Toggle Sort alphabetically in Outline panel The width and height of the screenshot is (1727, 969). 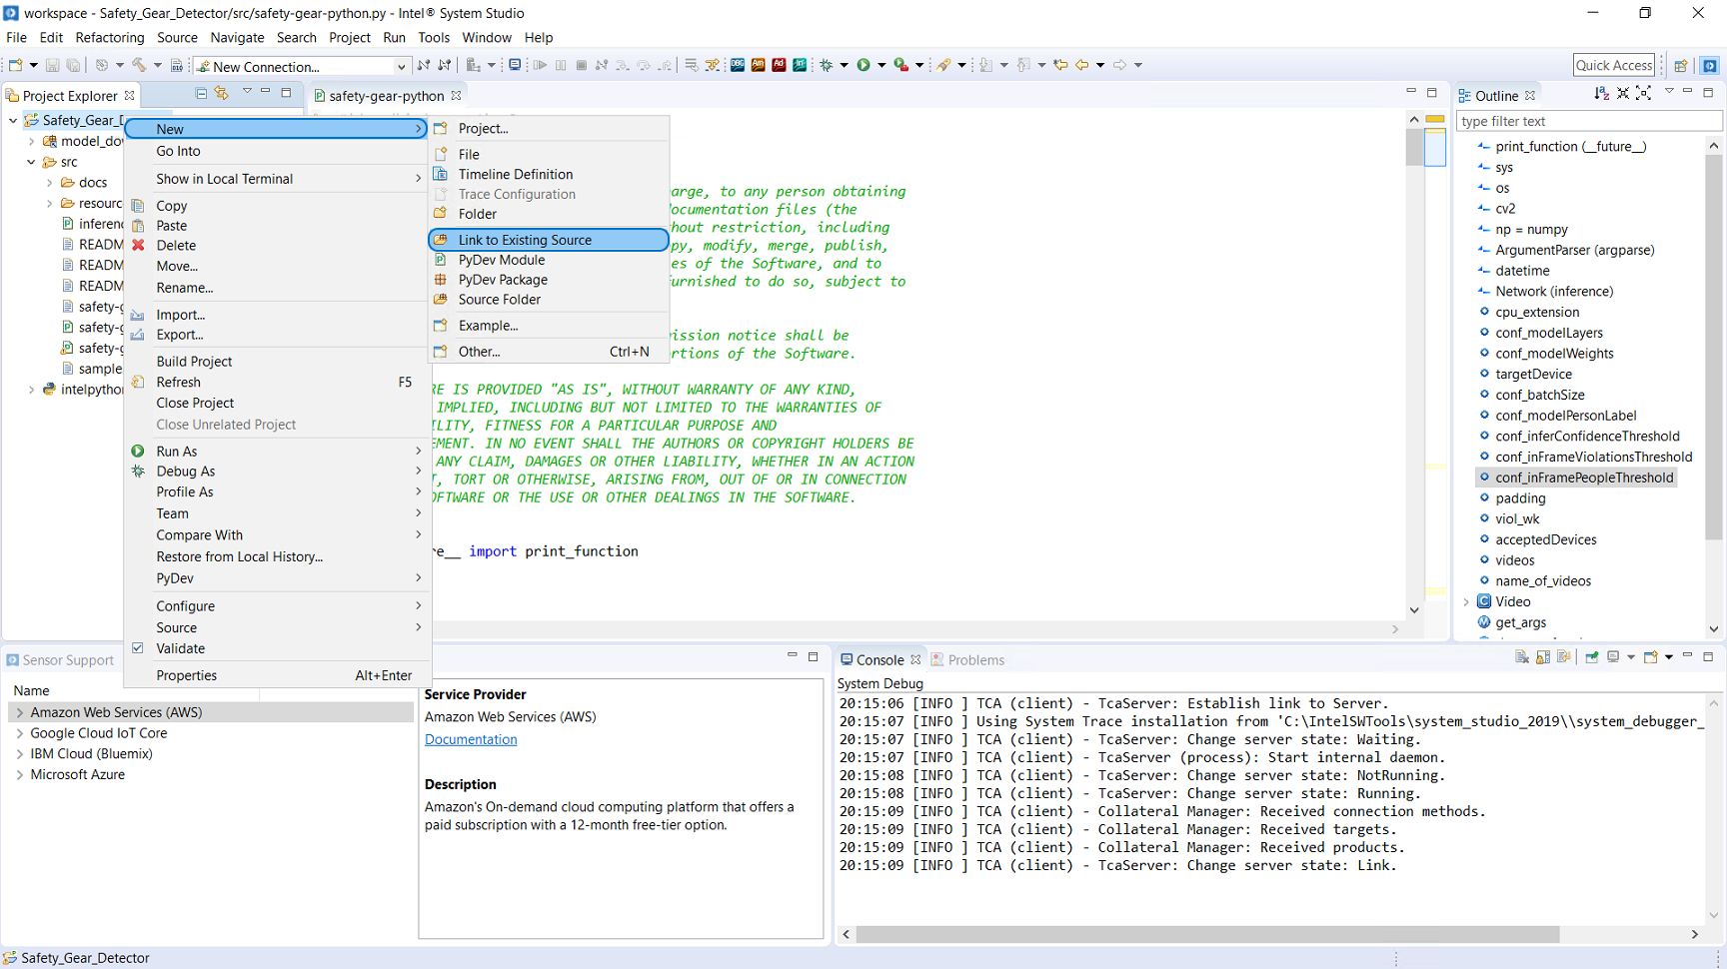(x=1601, y=93)
